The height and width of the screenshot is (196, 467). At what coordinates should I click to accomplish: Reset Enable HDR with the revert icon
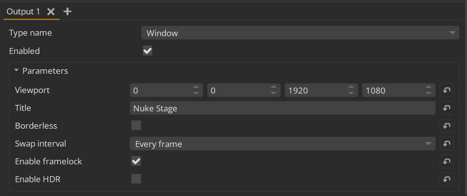coord(447,179)
